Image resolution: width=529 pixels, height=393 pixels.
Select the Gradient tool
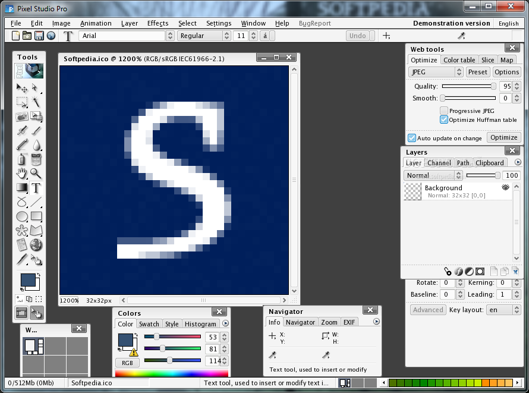[x=22, y=187]
